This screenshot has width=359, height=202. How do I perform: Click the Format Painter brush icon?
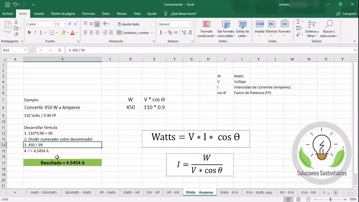pos(16,34)
